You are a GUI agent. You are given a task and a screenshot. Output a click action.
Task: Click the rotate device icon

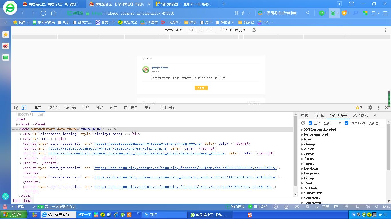pos(254,30)
